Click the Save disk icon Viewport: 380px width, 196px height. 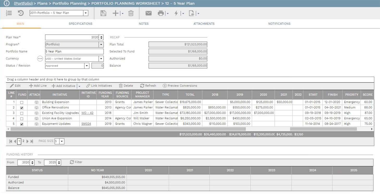tap(103, 13)
